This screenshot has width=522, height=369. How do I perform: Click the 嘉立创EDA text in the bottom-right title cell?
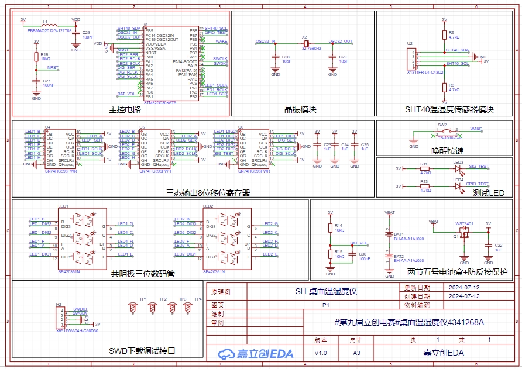(x=444, y=353)
